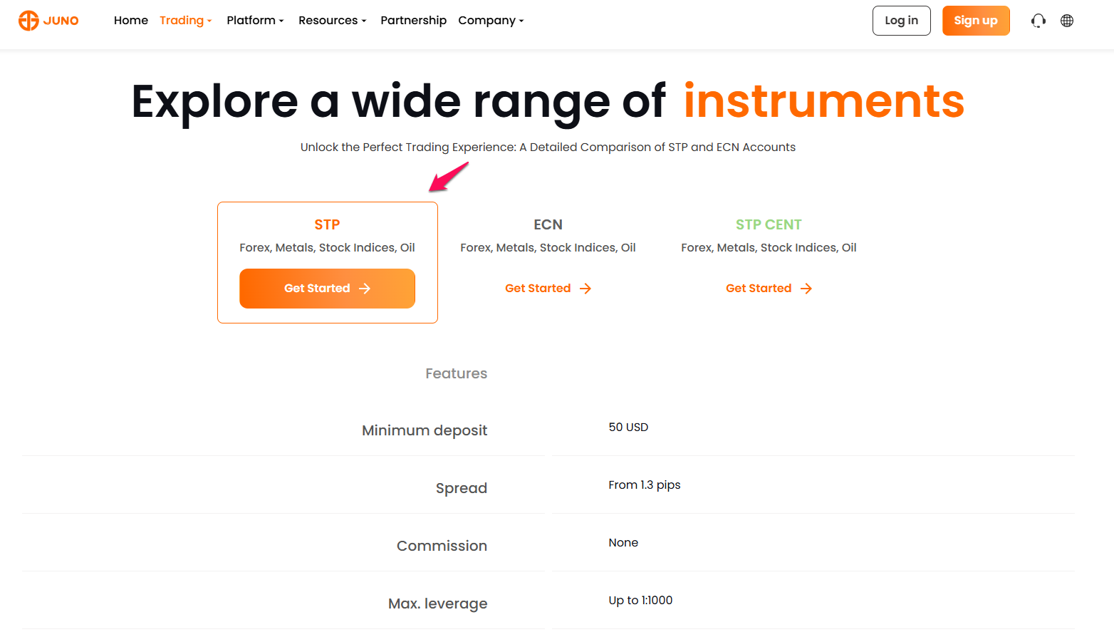Click the orange Sign up button
Viewport: 1114px width, 632px height.
[976, 21]
